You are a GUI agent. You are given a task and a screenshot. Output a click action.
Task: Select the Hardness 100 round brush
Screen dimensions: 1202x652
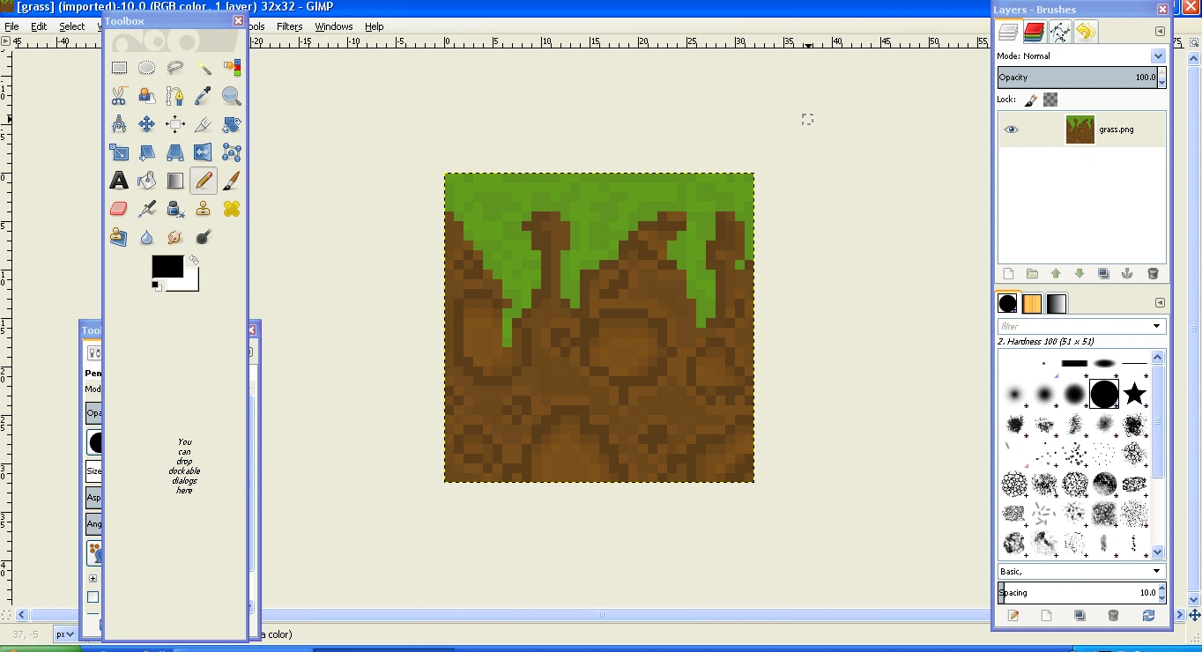[x=1104, y=395]
